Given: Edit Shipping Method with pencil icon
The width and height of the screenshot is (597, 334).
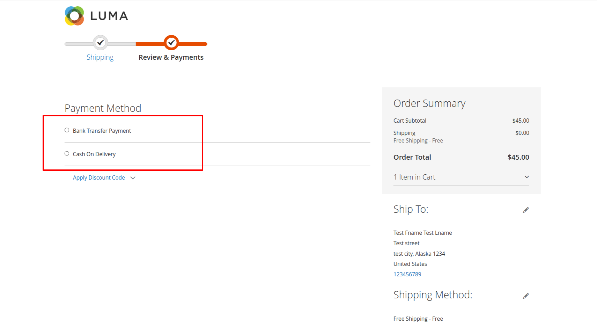Looking at the screenshot, I should [x=526, y=296].
